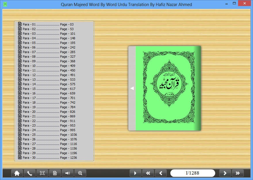Image resolution: width=253 pixels, height=180 pixels.
Task: Open Para - 19 Page - 784 entry
Action: [47, 107]
